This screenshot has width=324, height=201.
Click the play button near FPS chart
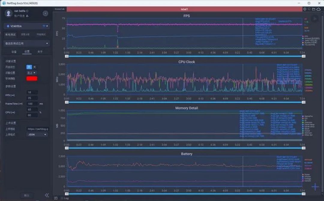[x=315, y=19]
